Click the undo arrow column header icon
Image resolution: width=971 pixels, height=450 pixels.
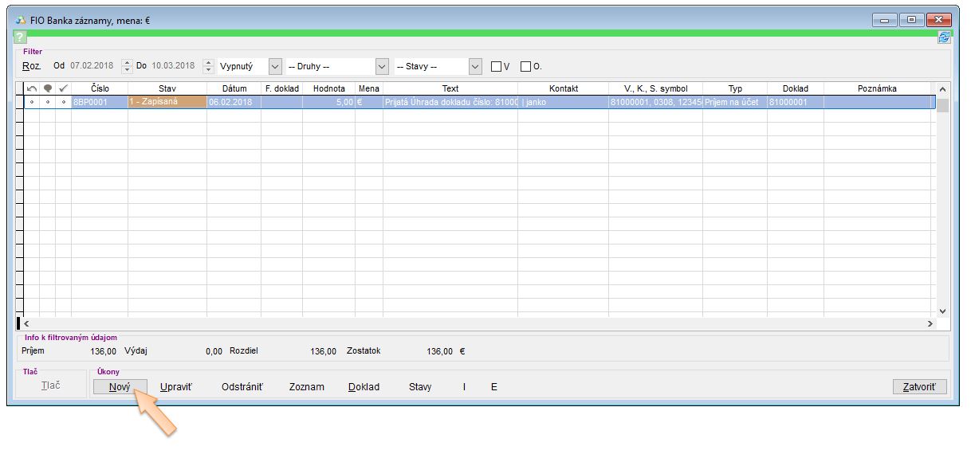(x=32, y=88)
